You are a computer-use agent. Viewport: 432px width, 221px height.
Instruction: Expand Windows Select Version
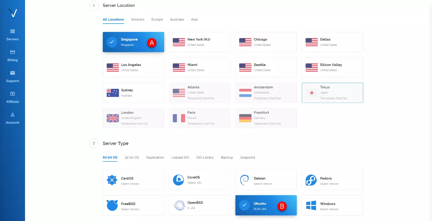(329, 209)
